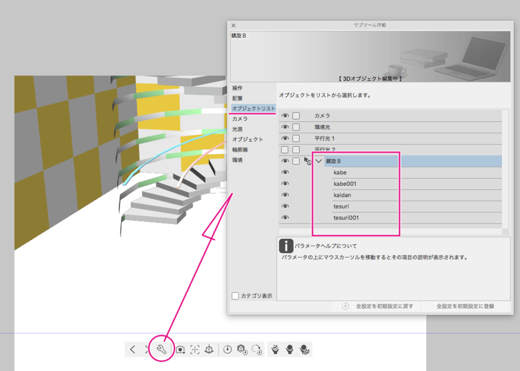
Task: Click focus on editing target icon
Action: (x=194, y=349)
